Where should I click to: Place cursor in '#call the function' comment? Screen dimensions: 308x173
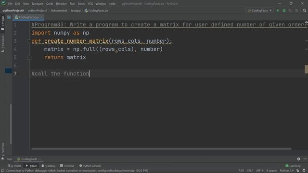coord(60,74)
